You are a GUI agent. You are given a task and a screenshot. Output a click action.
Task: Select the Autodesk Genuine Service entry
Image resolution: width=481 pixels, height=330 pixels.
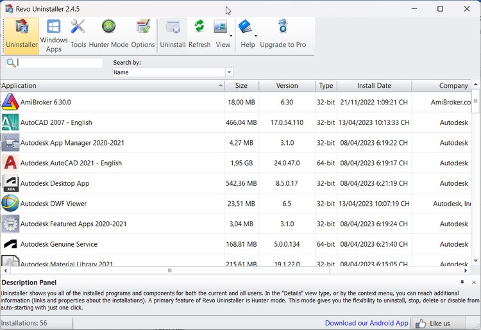pyautogui.click(x=58, y=244)
